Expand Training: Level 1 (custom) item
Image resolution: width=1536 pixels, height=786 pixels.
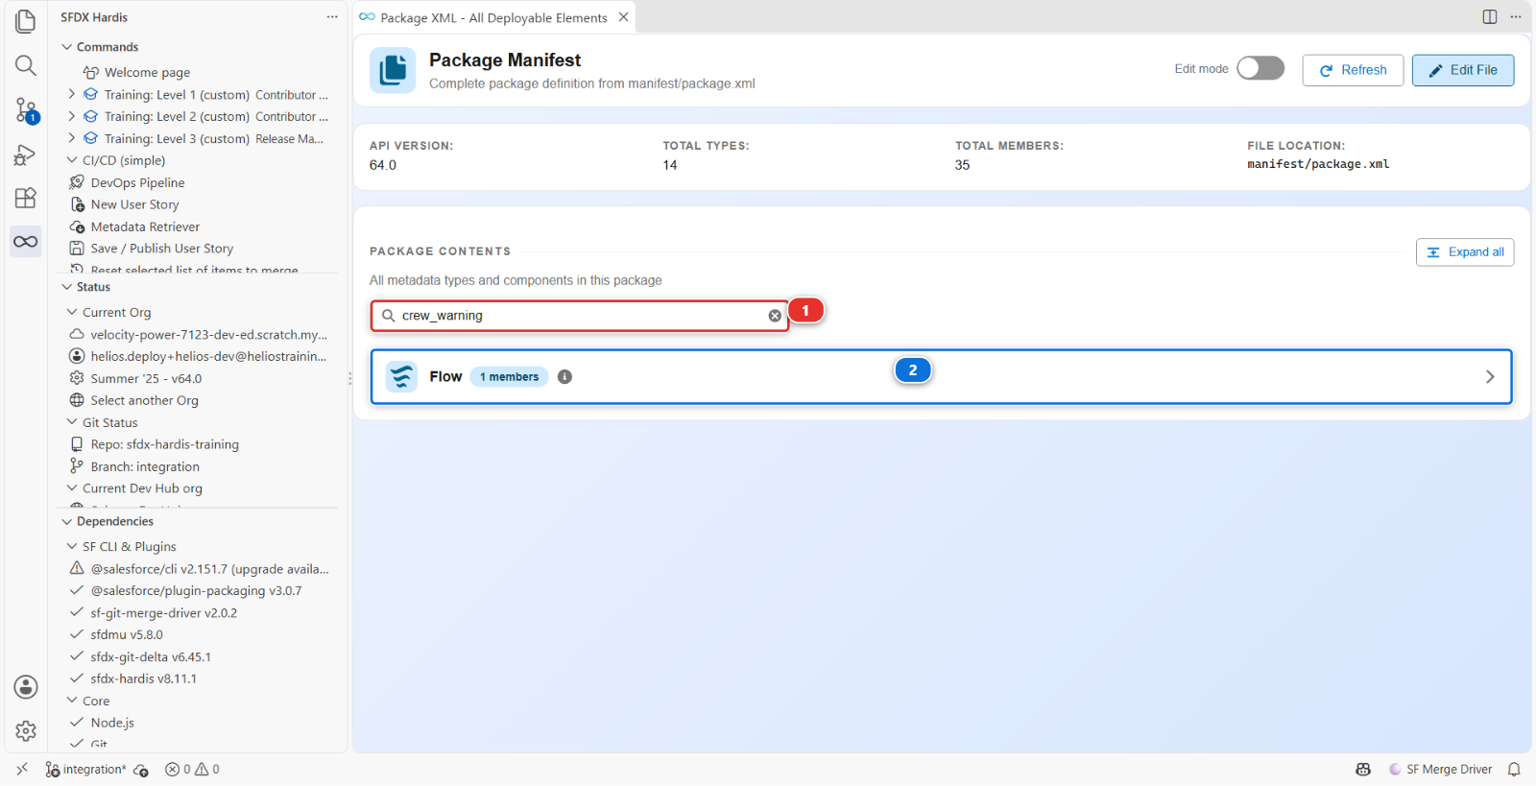(x=72, y=94)
